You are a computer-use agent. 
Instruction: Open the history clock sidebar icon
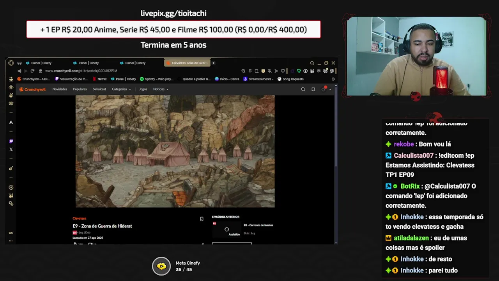11,187
